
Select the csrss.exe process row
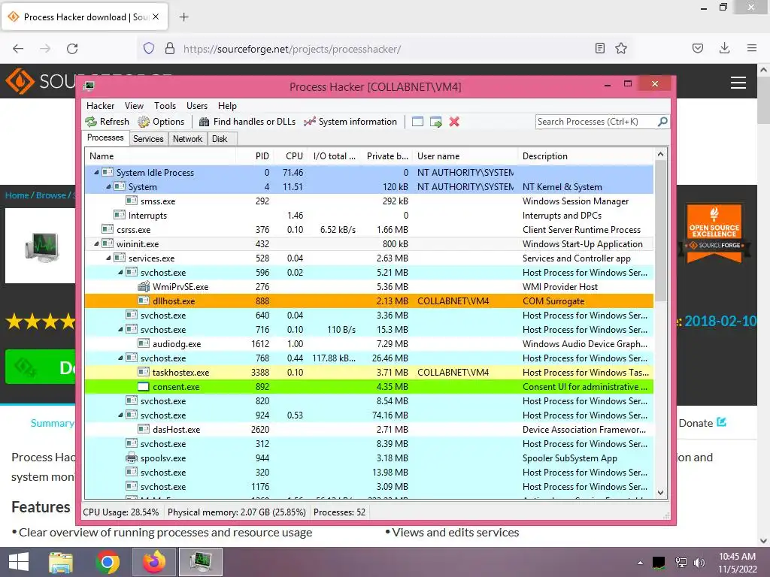(368, 230)
